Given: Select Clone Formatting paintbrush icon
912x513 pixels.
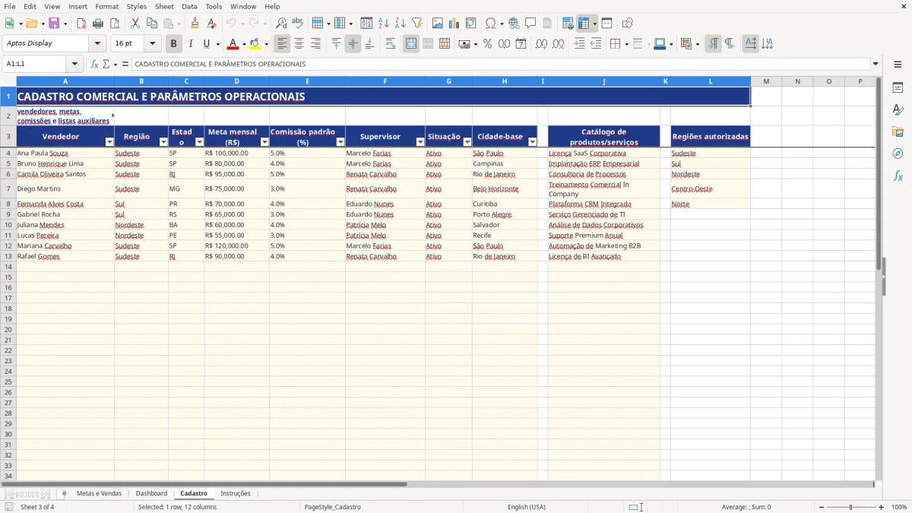Looking at the screenshot, I should pyautogui.click(x=195, y=24).
